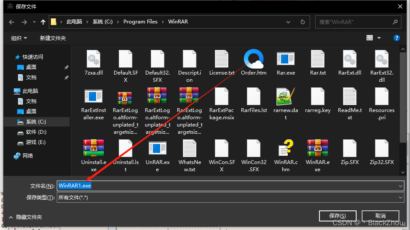This screenshot has height=230, width=410.
Task: Go up one folder level
Action: coord(43,22)
